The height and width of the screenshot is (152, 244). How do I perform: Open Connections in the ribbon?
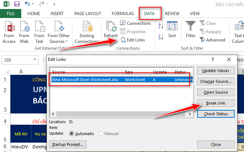[136, 23]
